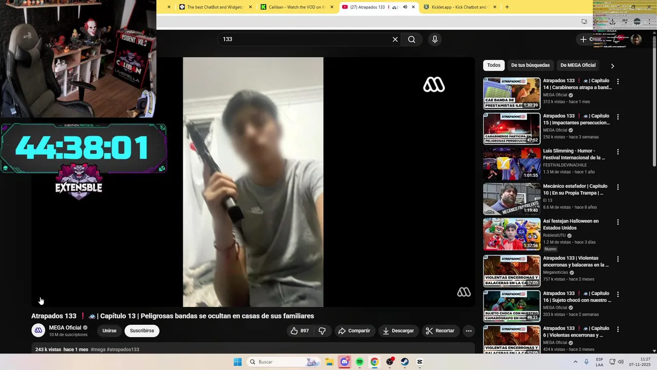Mute the Atrapados 133 tab audio icon
This screenshot has width=657, height=370.
405,7
